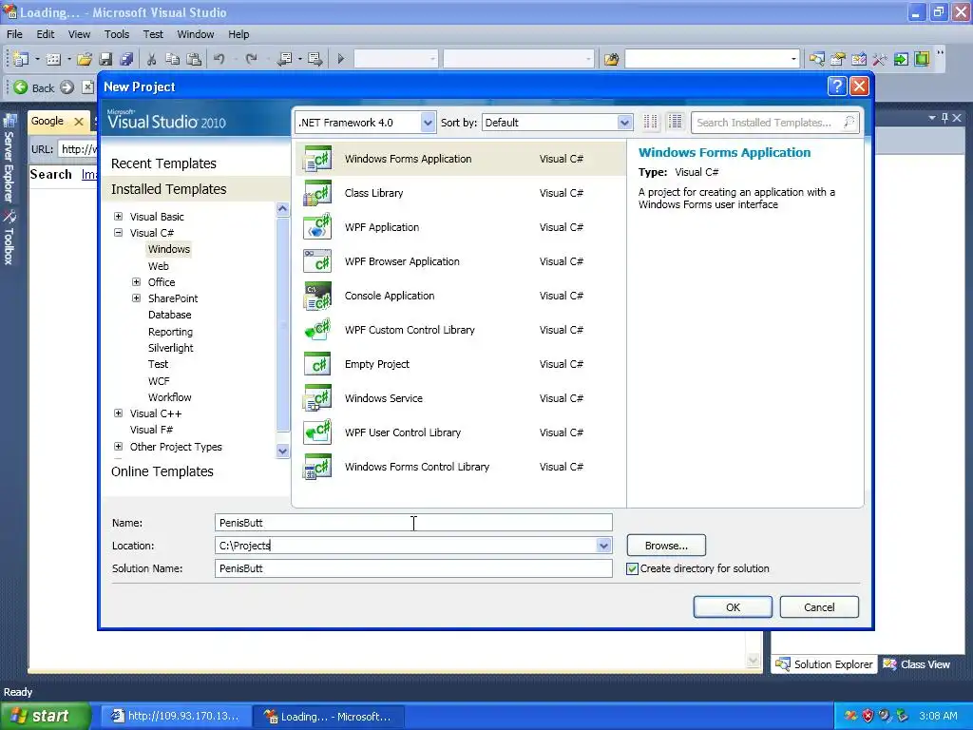Toggle Create directory for solution checkbox
This screenshot has width=973, height=730.
coord(632,568)
